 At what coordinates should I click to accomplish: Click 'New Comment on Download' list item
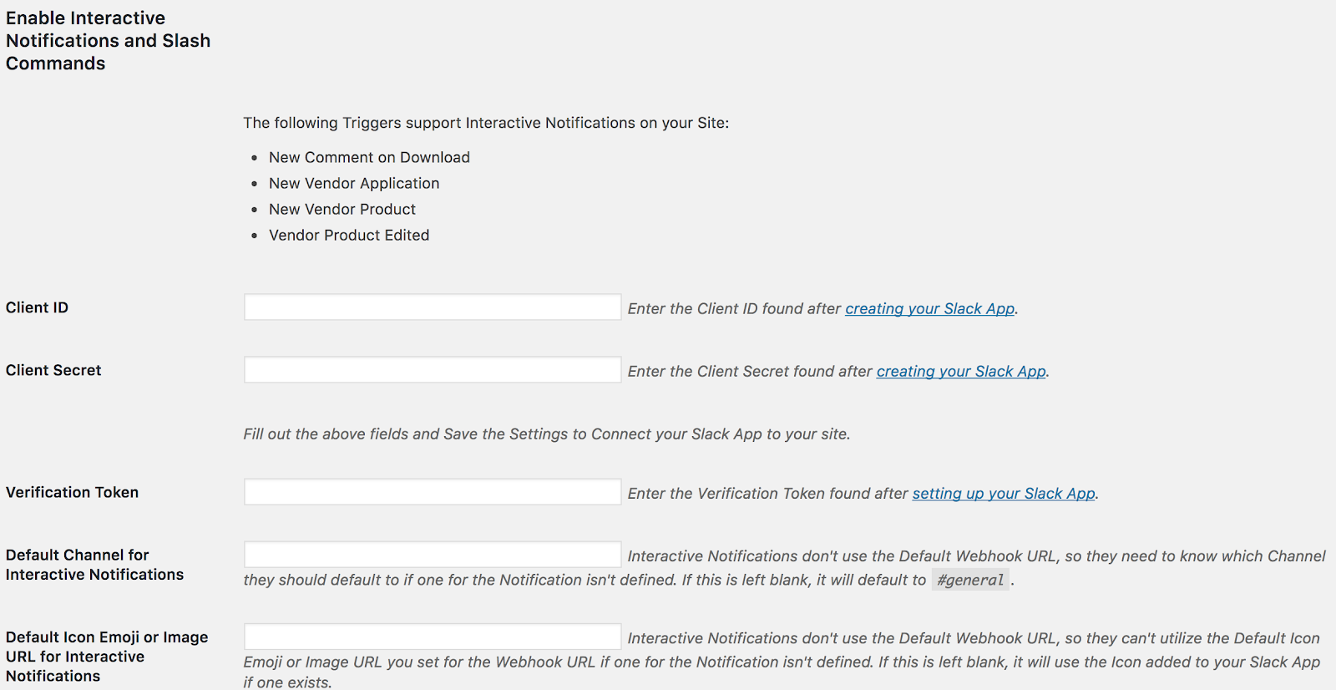[x=369, y=157]
